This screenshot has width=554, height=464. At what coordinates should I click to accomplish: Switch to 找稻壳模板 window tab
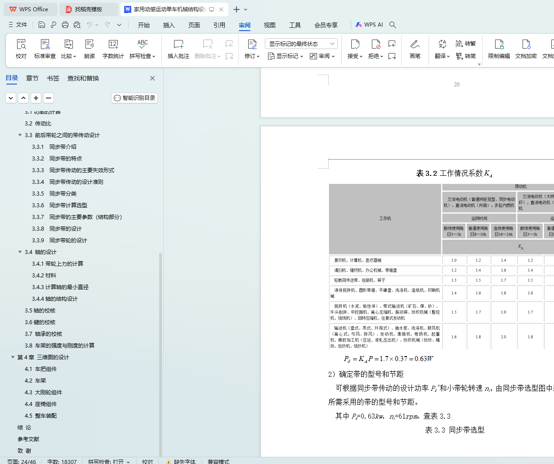89,9
